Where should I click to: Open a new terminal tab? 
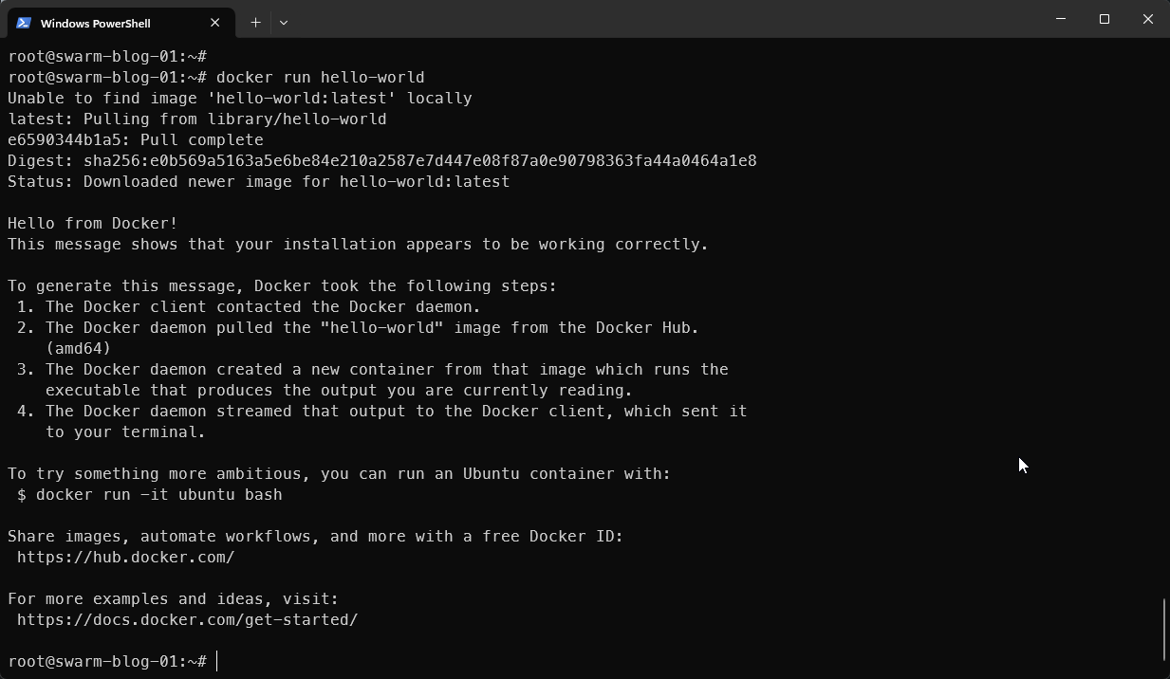(x=255, y=22)
